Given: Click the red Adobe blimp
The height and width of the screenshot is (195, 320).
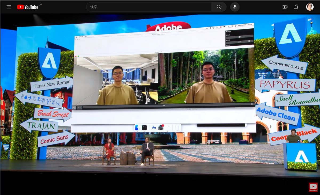Looking at the screenshot, I should pyautogui.click(x=169, y=26).
